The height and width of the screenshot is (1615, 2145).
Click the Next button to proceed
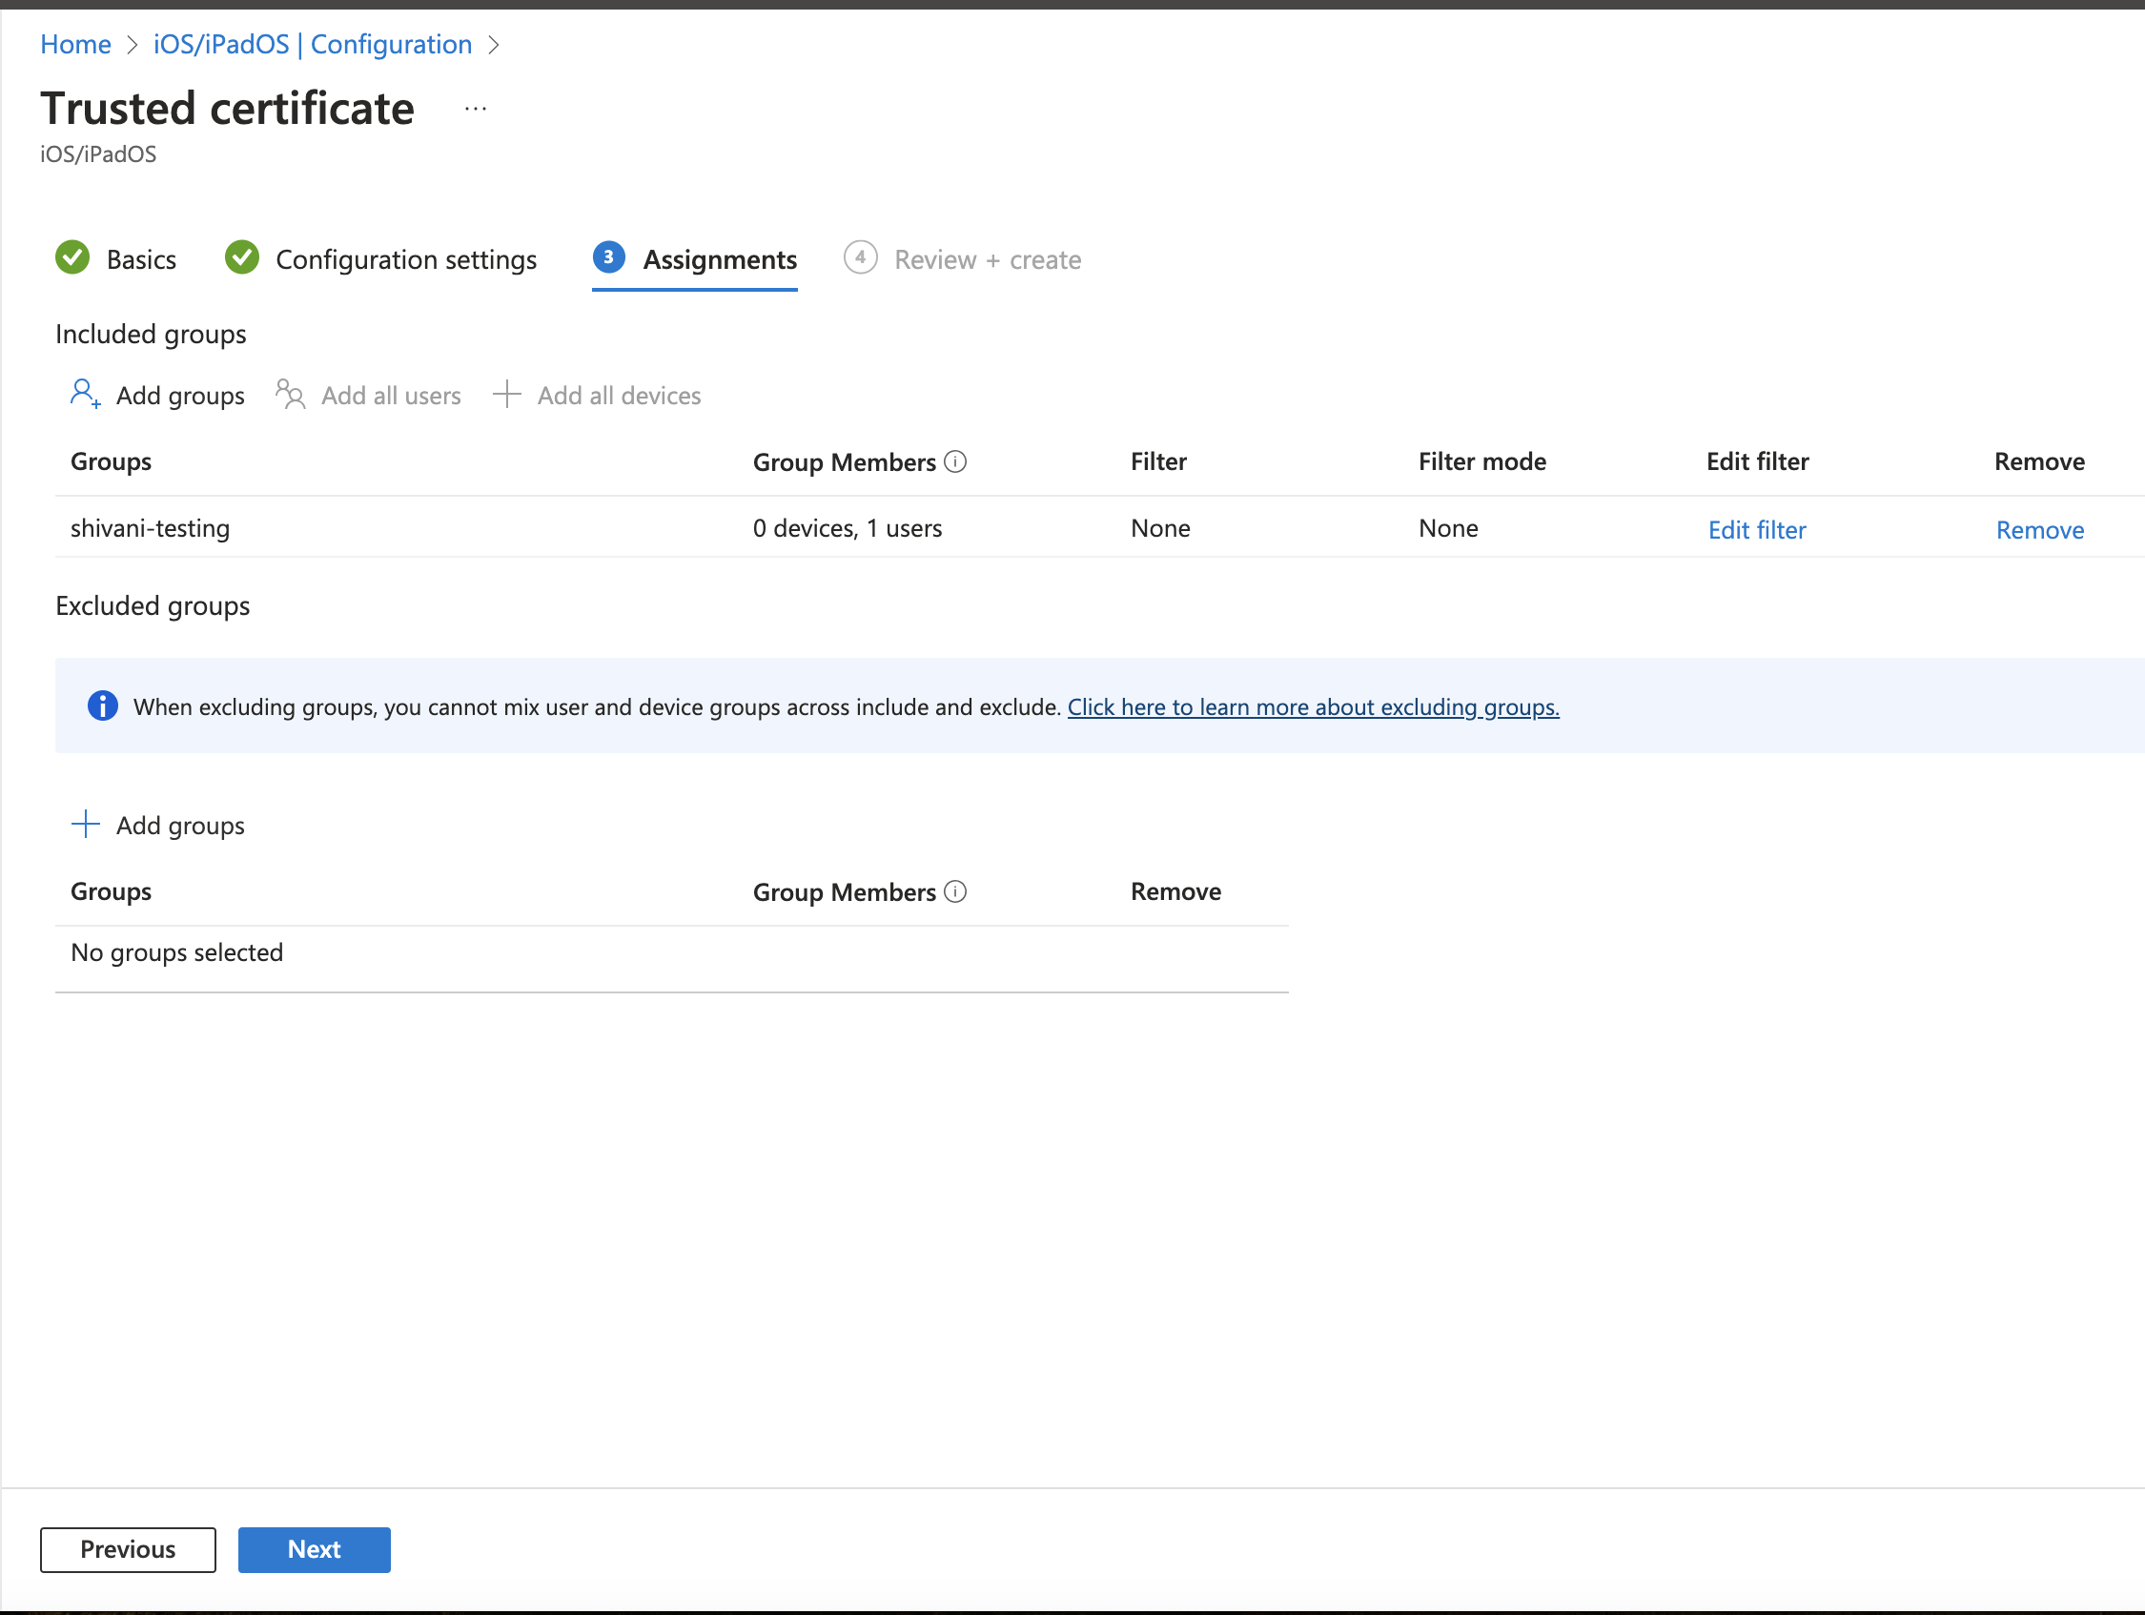point(314,1547)
